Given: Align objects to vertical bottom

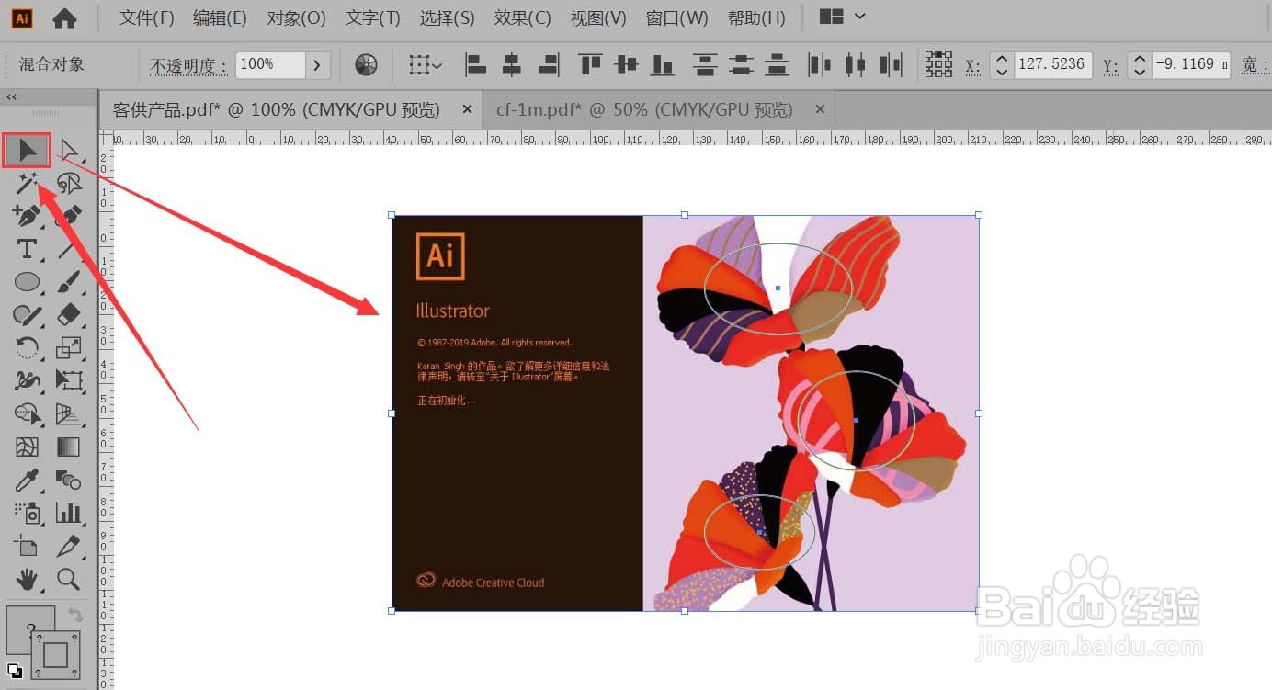Looking at the screenshot, I should tap(663, 64).
